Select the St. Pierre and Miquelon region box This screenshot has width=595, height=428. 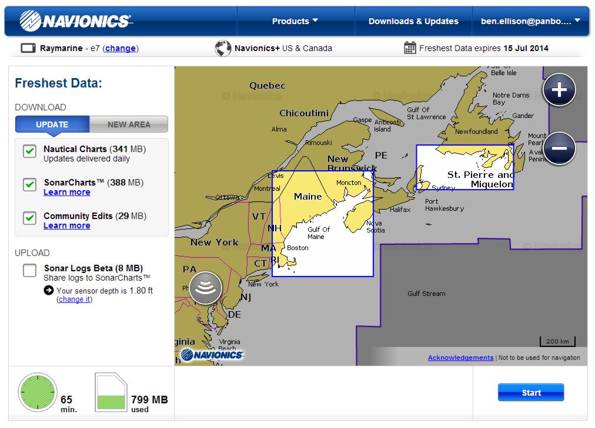point(465,167)
